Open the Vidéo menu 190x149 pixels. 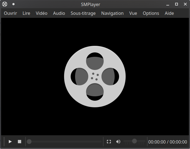point(42,13)
